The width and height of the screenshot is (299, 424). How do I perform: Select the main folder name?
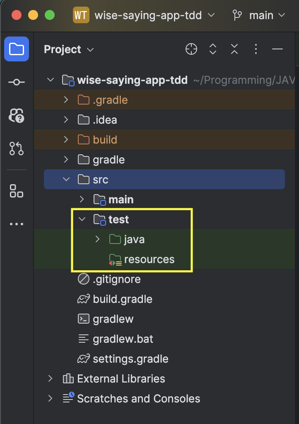tap(121, 200)
